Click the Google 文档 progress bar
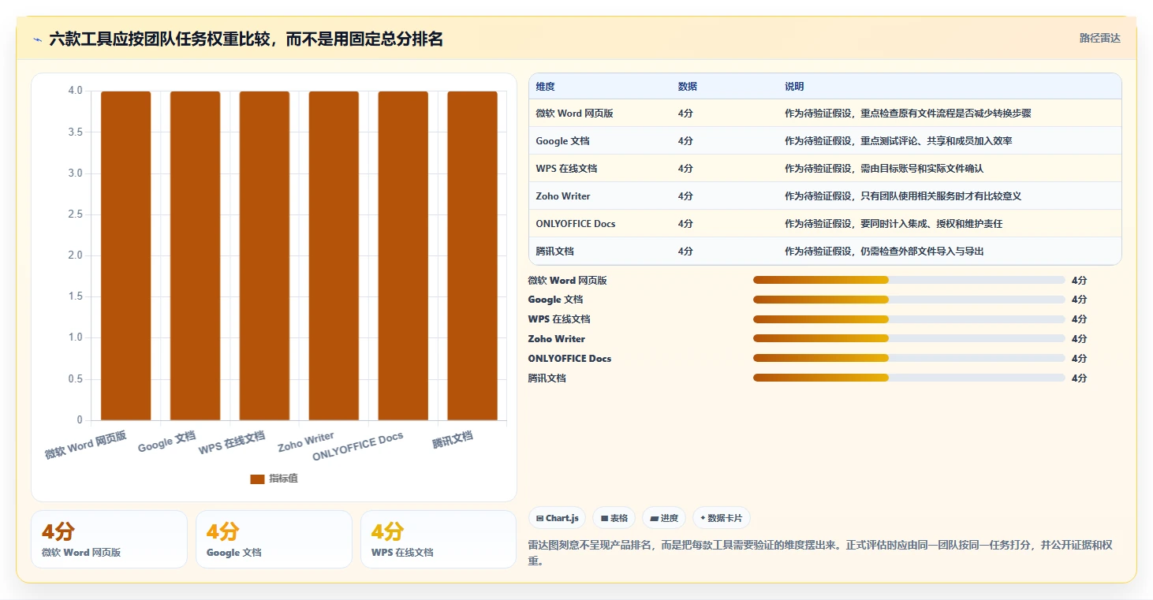Viewport: 1153px width, 600px height. click(x=909, y=300)
